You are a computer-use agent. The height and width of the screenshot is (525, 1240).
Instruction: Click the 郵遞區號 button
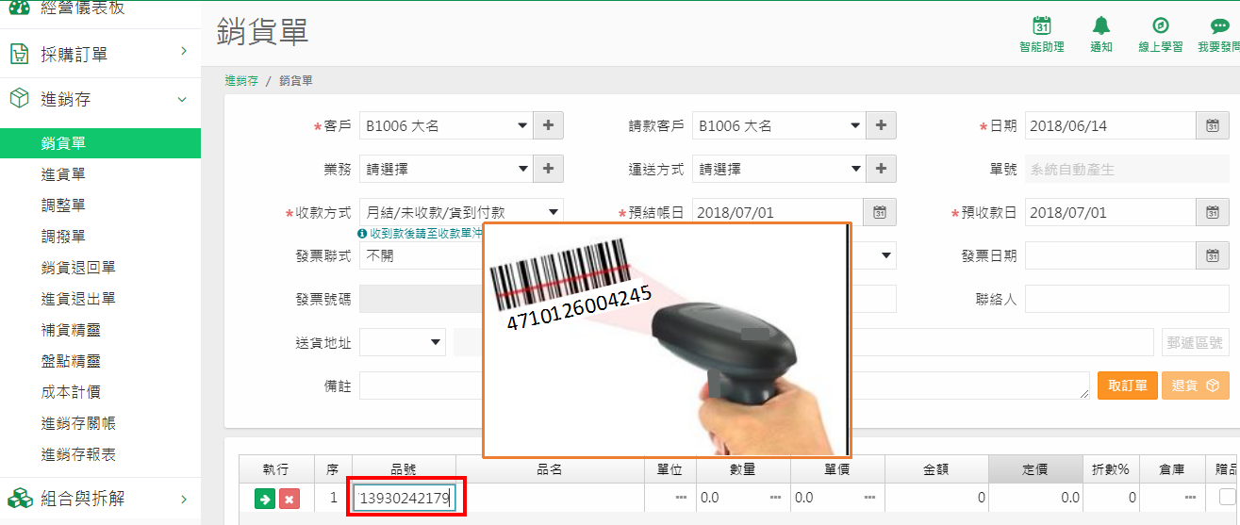pos(1195,342)
